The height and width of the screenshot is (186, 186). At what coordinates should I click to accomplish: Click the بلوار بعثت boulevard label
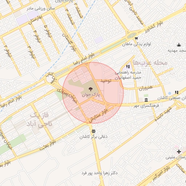pos(48,145)
